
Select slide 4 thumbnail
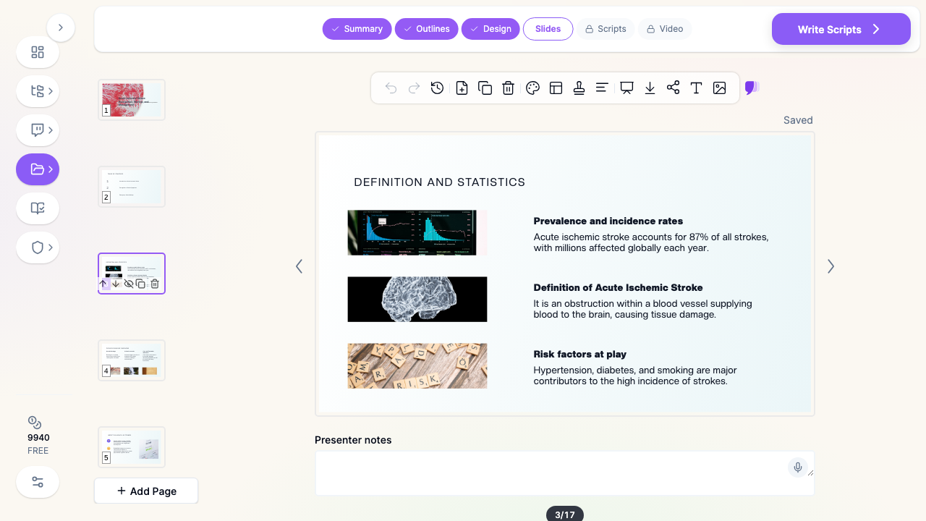[132, 360]
